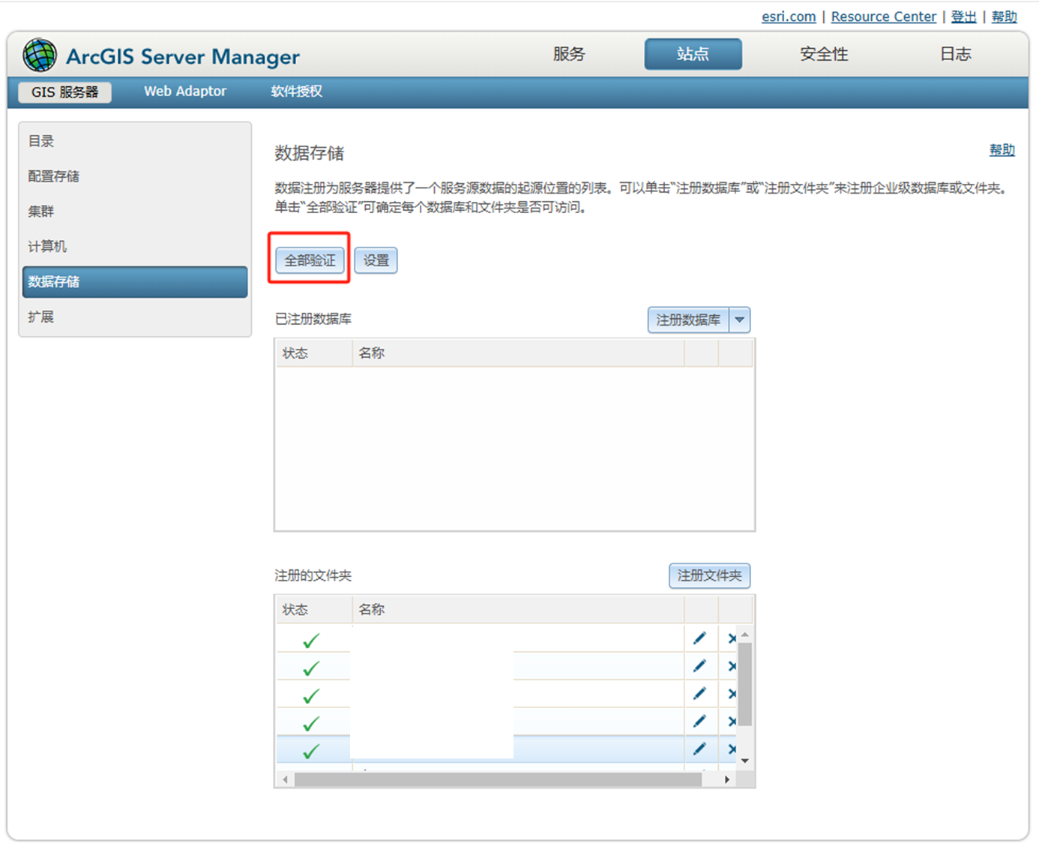Delete the fourth registered folder using its X icon
The image size is (1039, 844).
point(732,722)
